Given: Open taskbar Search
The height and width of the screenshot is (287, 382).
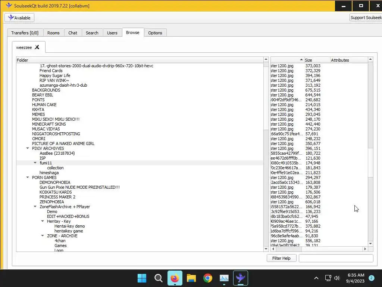Looking at the screenshot, I should click(x=158, y=278).
